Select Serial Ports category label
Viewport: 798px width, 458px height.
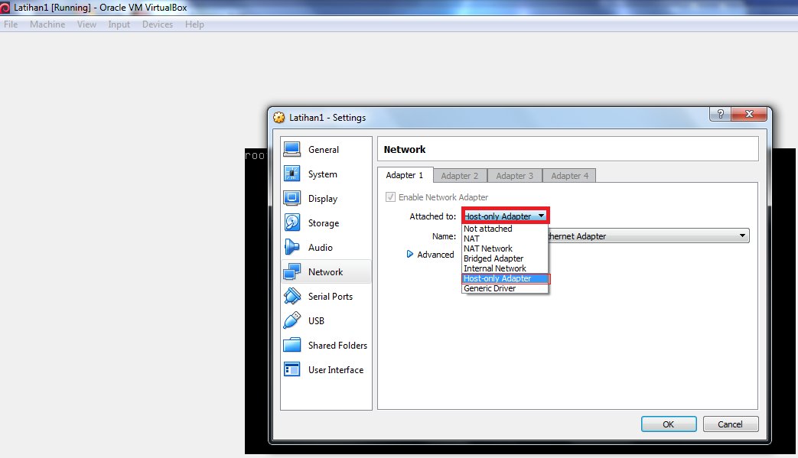[x=331, y=296]
